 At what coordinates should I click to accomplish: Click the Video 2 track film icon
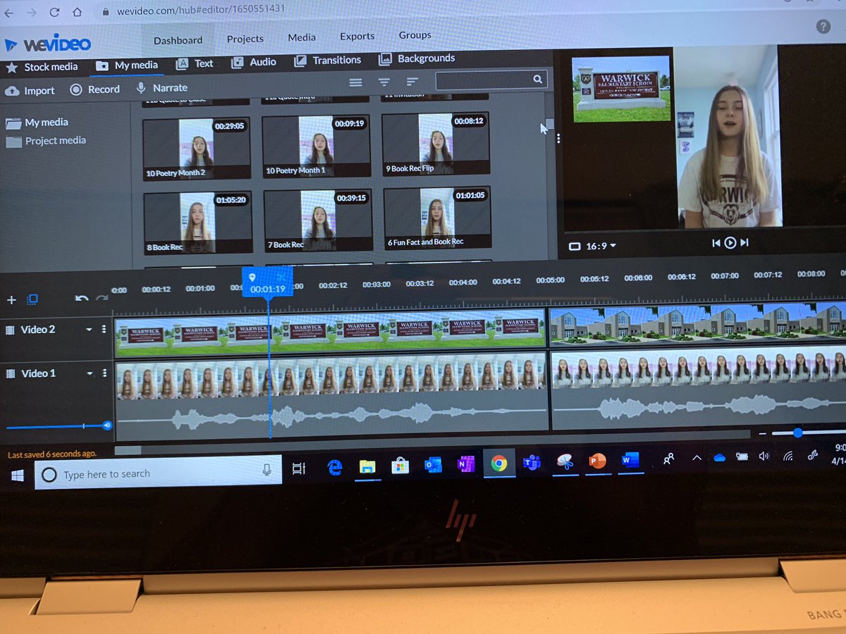click(x=11, y=330)
